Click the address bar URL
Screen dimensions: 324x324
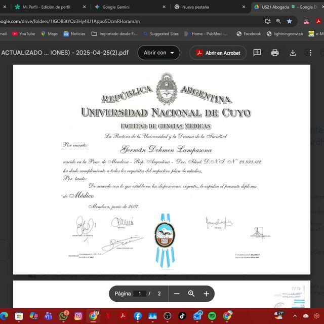(70, 21)
